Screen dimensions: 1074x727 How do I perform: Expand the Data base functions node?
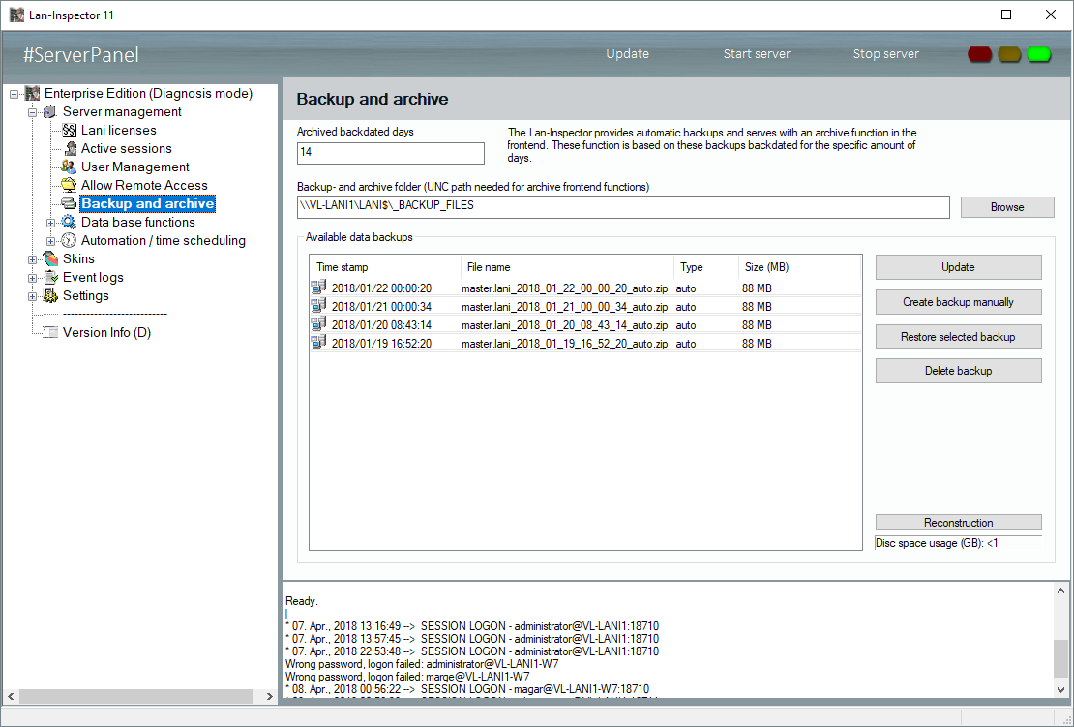(51, 223)
